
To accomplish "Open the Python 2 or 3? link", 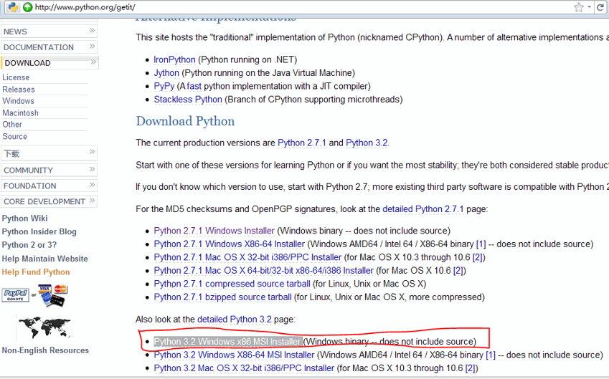I will click(29, 245).
